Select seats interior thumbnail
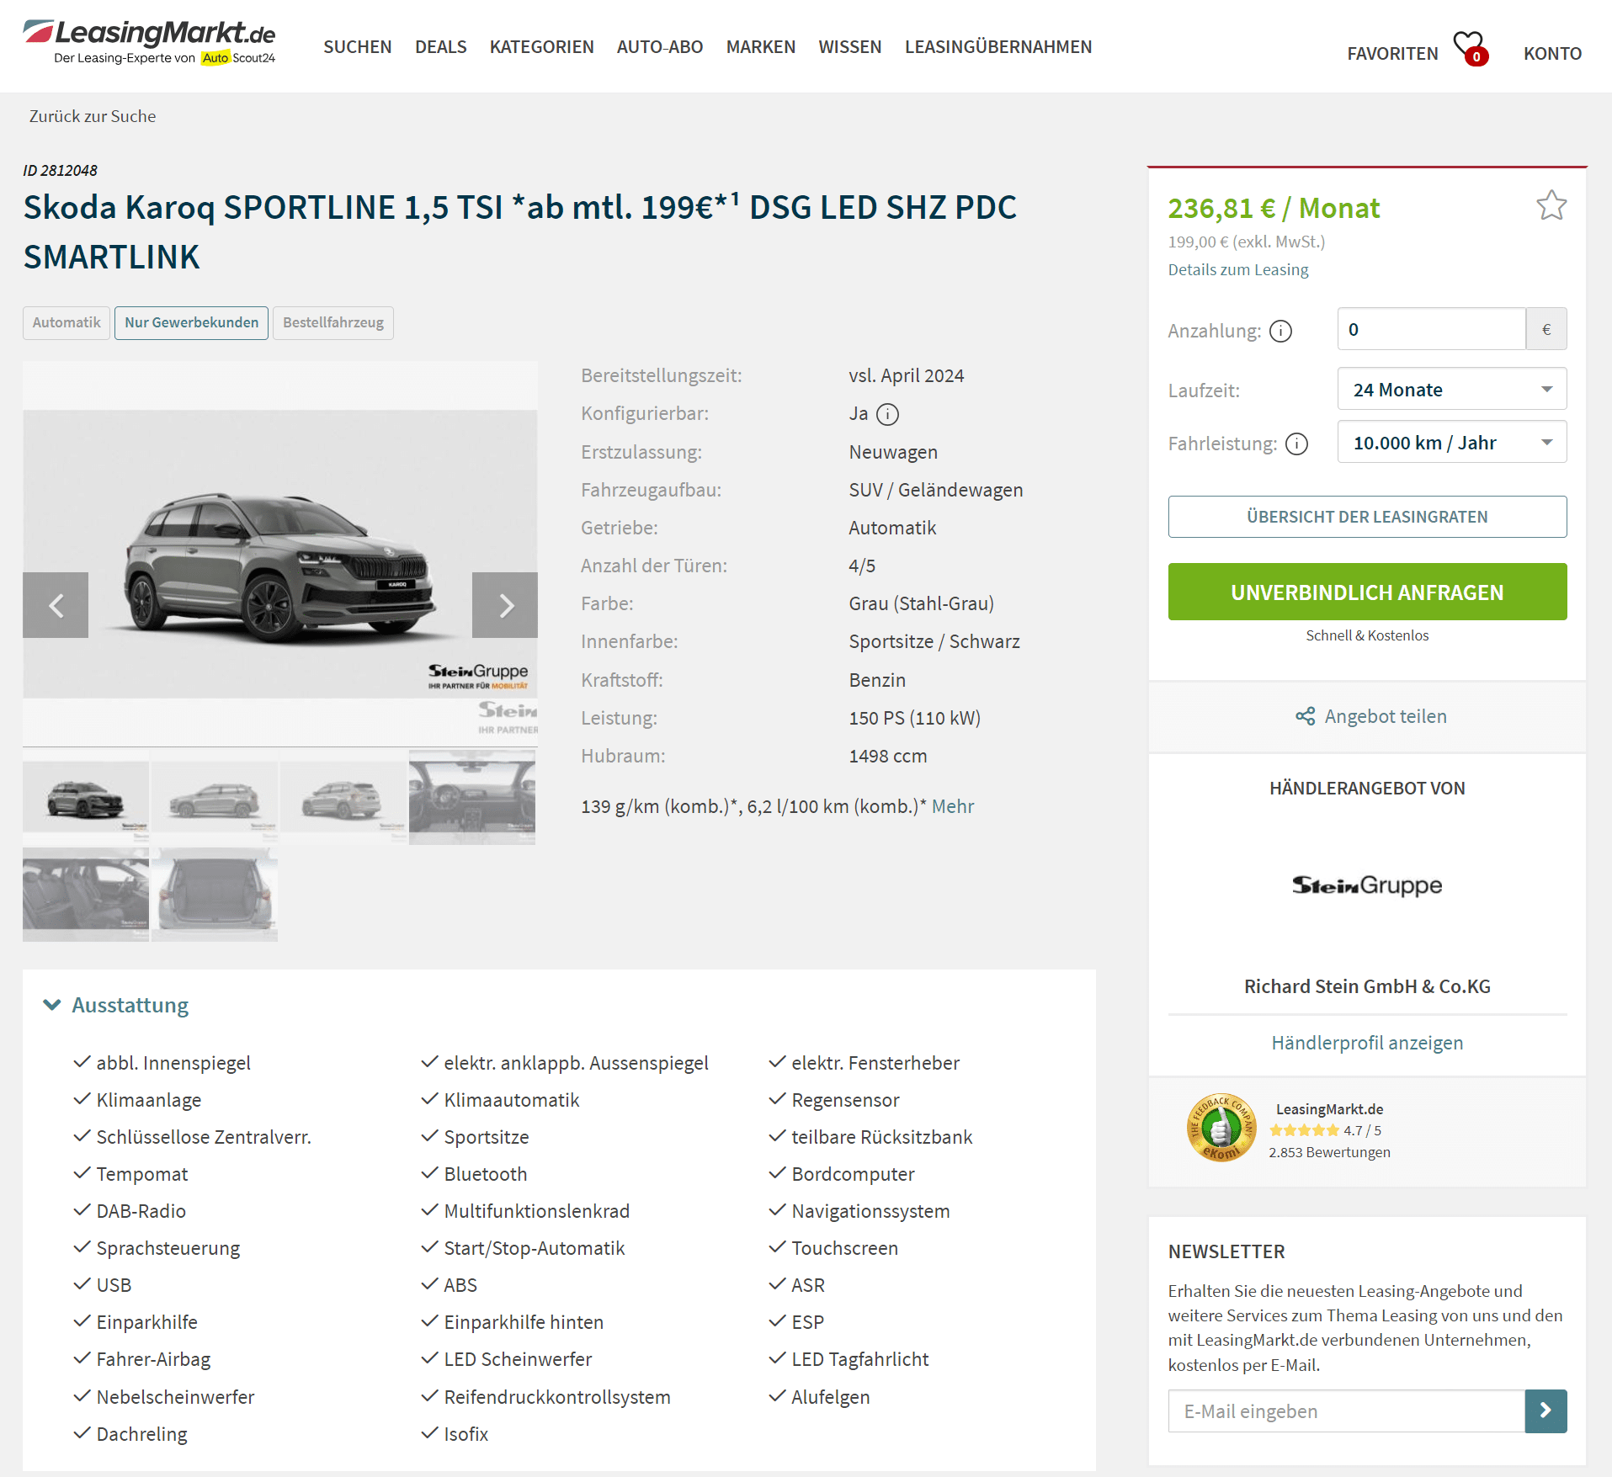This screenshot has width=1612, height=1477. tap(86, 895)
